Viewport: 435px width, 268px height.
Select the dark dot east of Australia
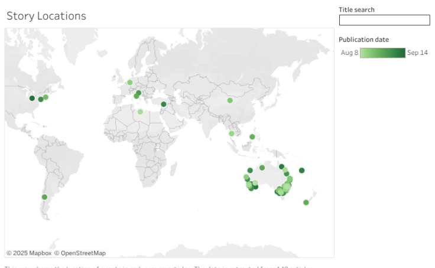tap(302, 171)
